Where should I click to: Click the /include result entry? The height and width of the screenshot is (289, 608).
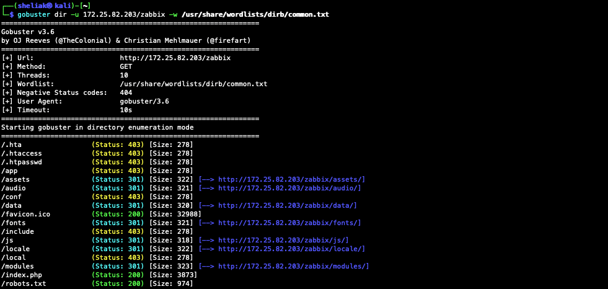(x=17, y=231)
